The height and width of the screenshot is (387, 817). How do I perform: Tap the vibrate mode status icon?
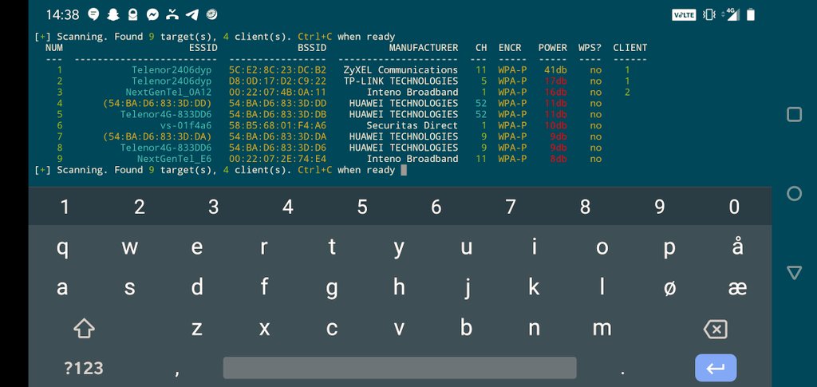[709, 14]
